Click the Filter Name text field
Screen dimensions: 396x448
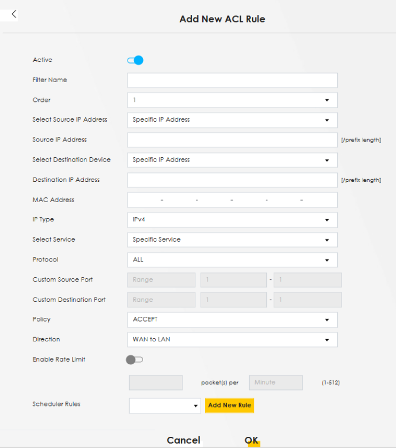click(232, 80)
